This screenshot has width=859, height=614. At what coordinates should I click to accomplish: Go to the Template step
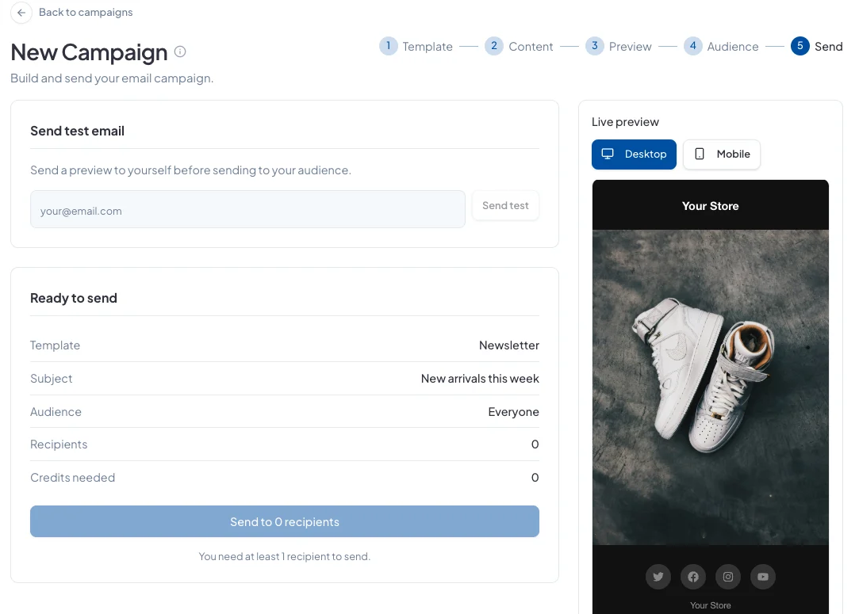click(428, 47)
